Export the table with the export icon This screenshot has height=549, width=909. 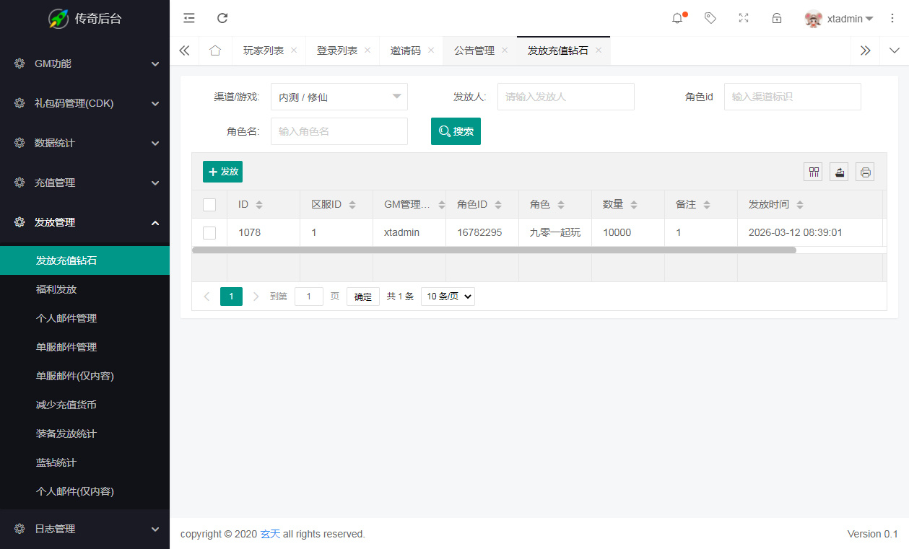click(839, 172)
